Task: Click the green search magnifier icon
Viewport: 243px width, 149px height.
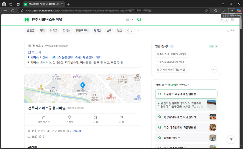Action: pyautogui.click(x=139, y=20)
